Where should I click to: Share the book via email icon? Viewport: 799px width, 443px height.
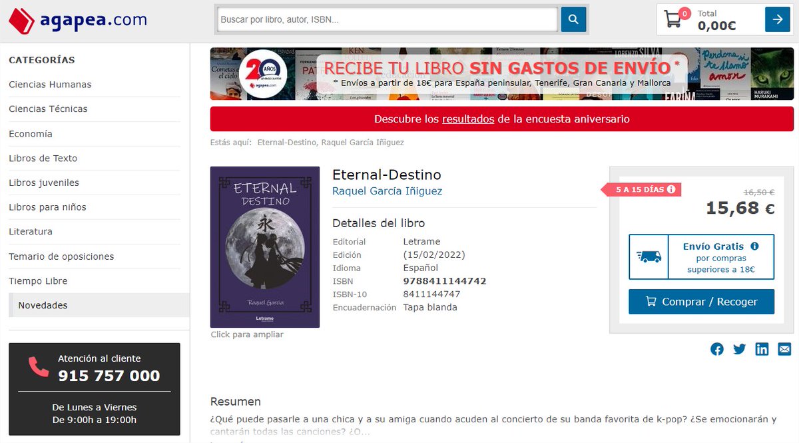pos(784,348)
